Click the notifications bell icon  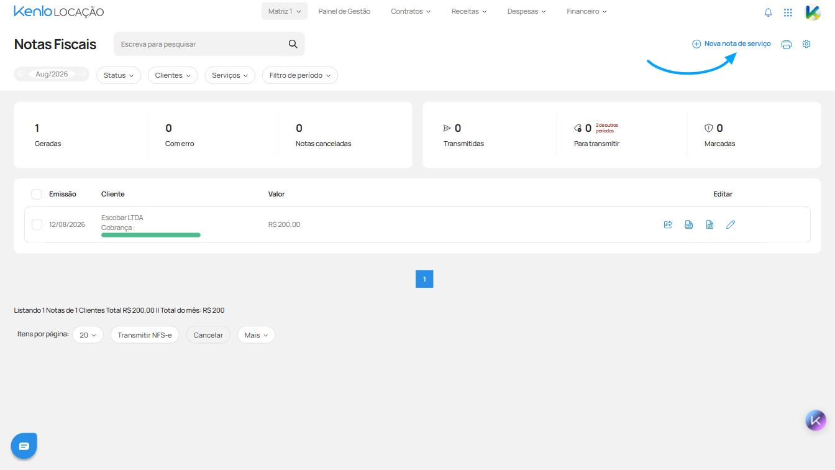pyautogui.click(x=768, y=12)
